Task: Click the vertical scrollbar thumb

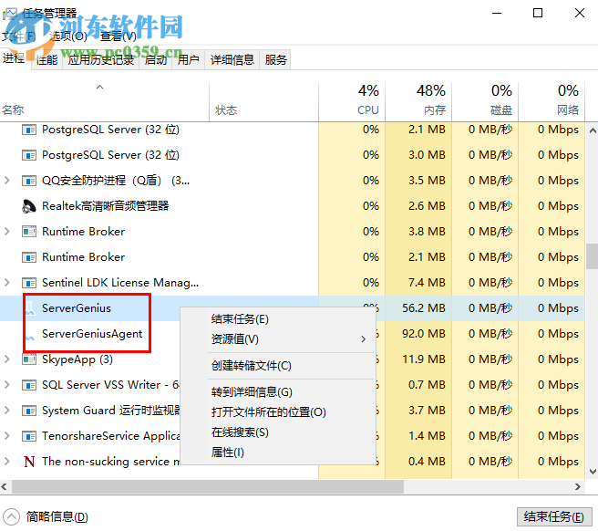Action: 592,256
